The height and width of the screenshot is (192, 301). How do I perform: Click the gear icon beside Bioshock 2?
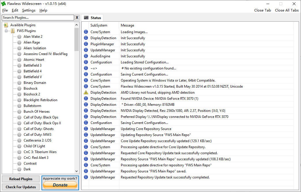(x=19, y=94)
